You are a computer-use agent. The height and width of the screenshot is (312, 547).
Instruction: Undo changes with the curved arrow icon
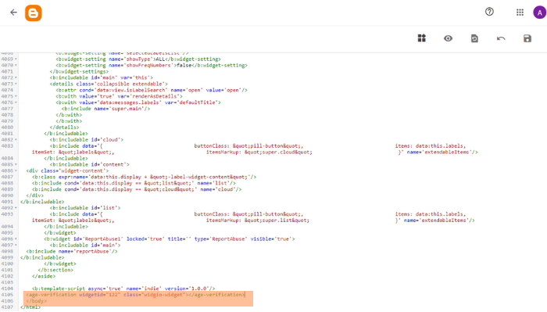pos(501,38)
